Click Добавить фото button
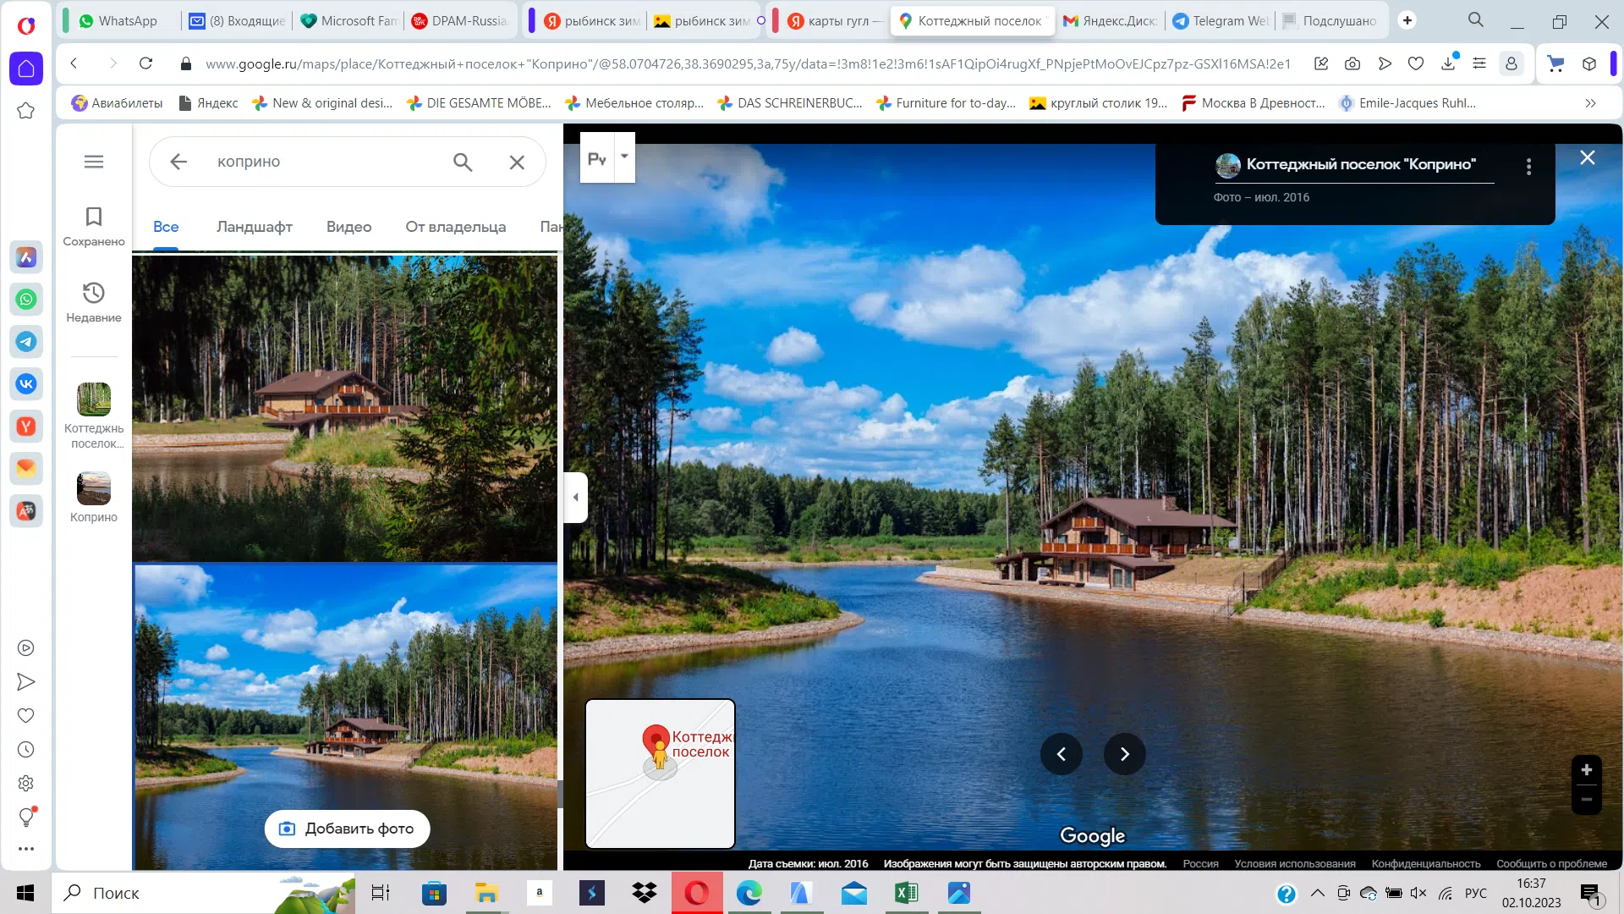The image size is (1624, 914). (x=348, y=829)
